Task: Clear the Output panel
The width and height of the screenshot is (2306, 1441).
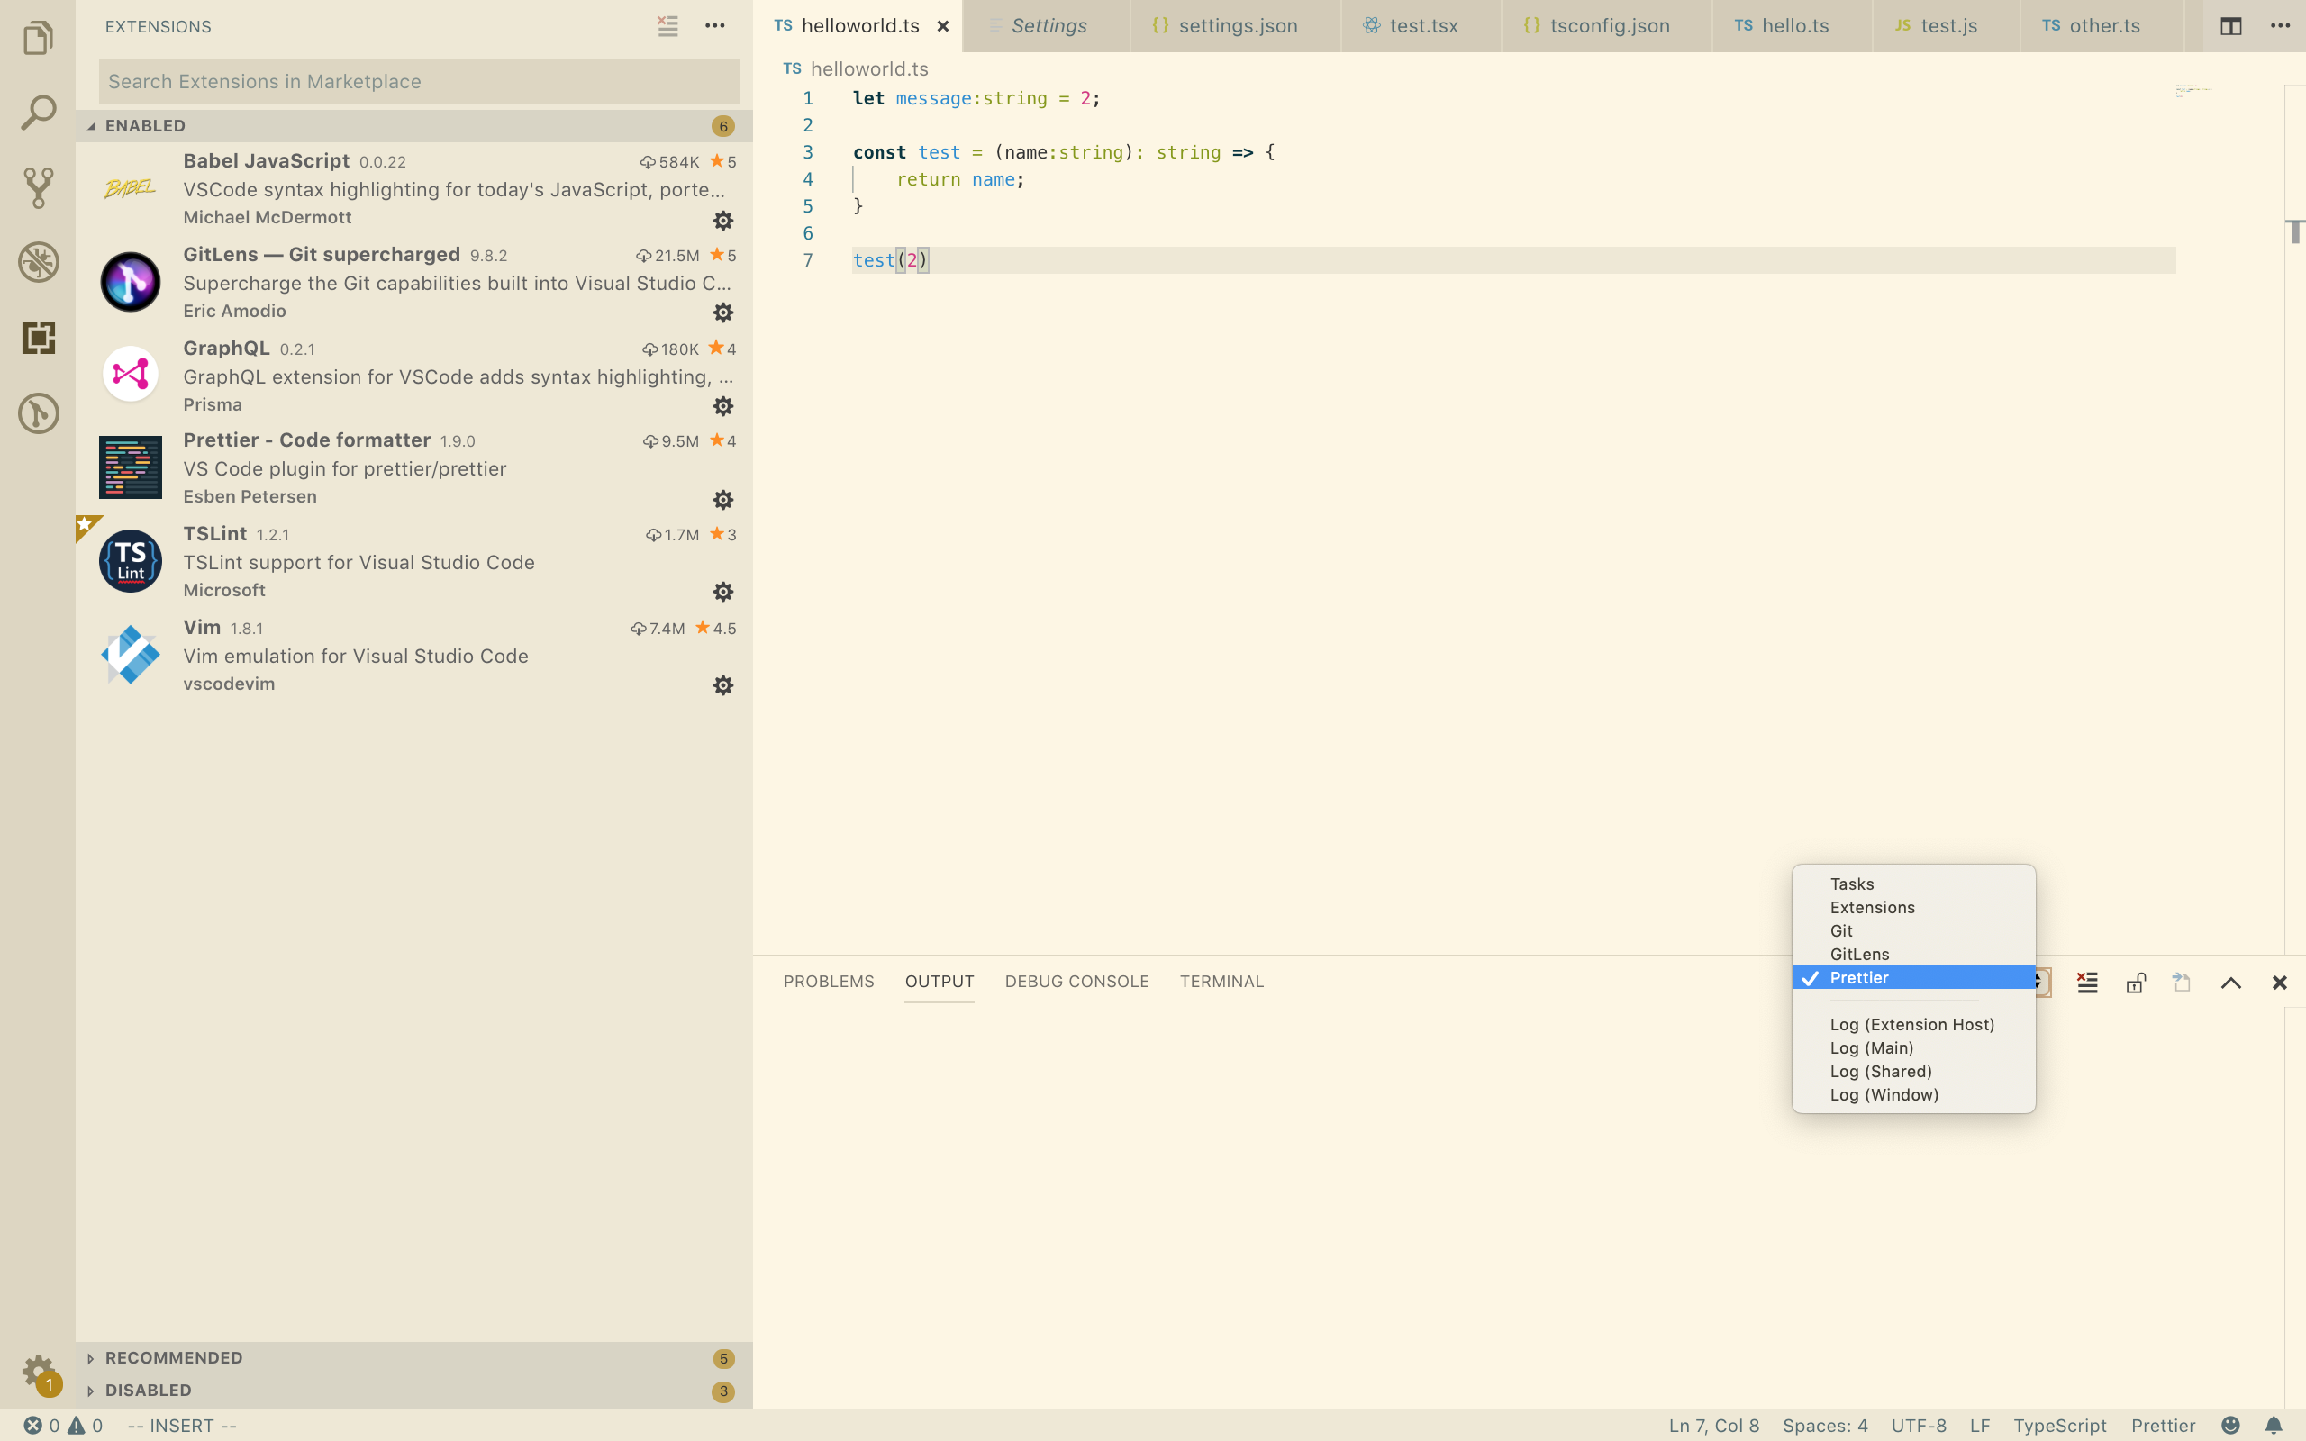Action: (x=2087, y=982)
